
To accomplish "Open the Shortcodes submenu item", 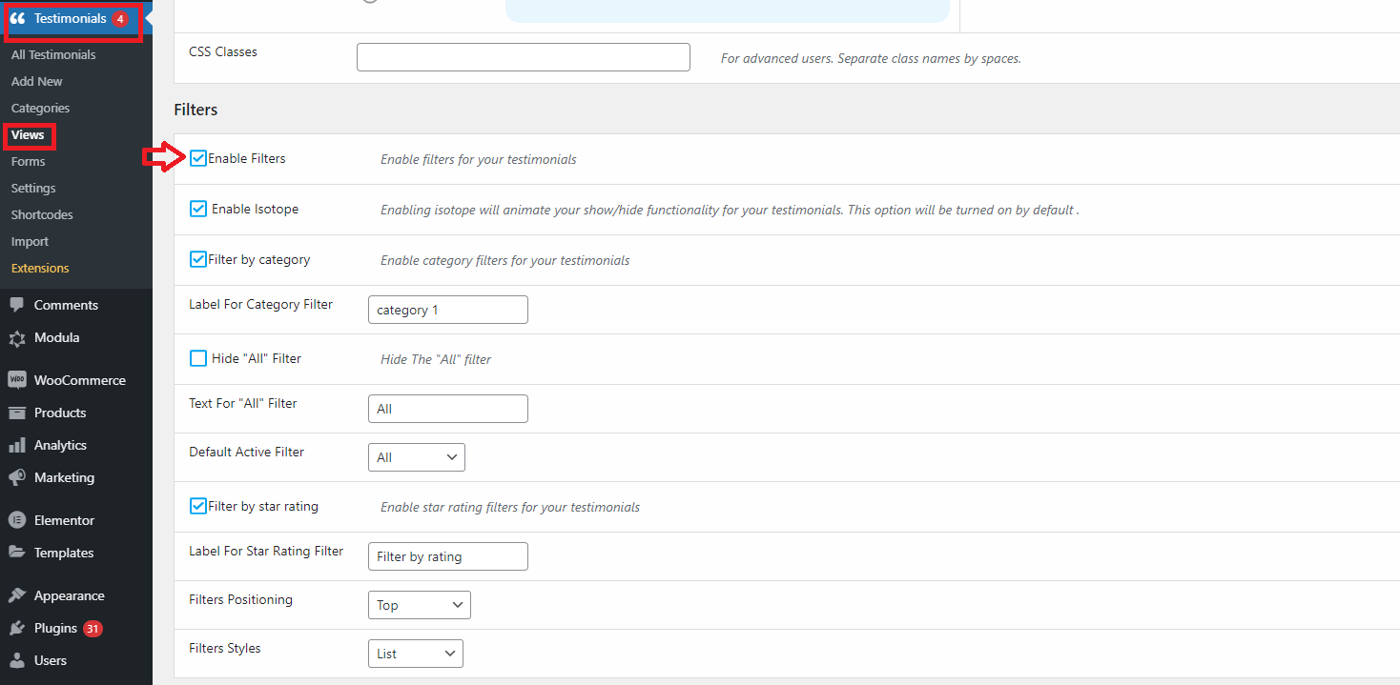I will coord(42,214).
